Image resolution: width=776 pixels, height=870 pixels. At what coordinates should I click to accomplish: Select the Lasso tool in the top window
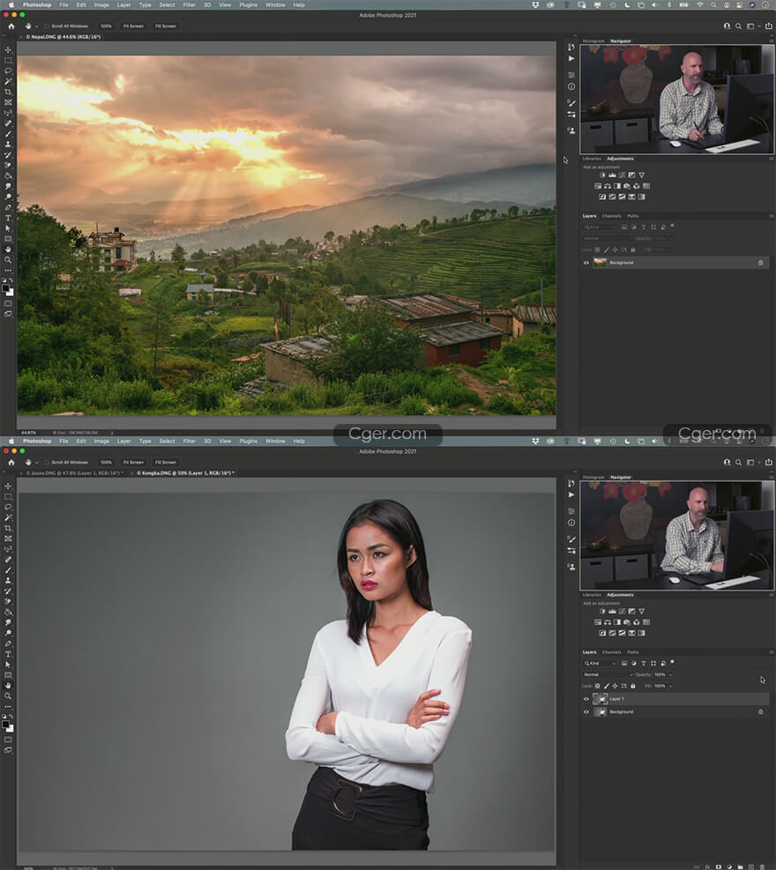pyautogui.click(x=8, y=71)
